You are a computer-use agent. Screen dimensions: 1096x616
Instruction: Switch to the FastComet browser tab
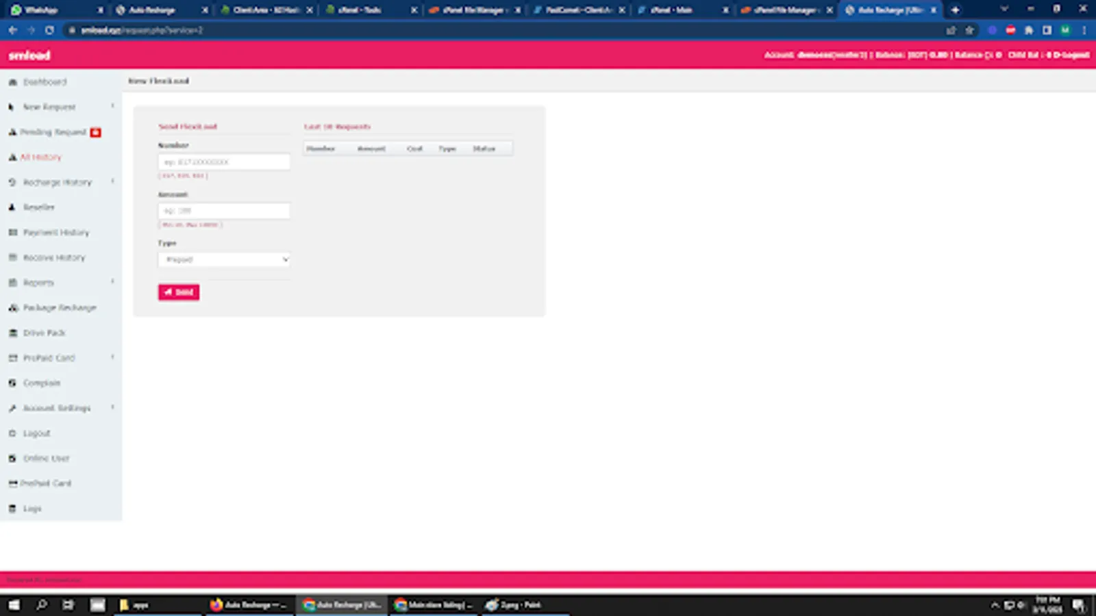pos(580,10)
